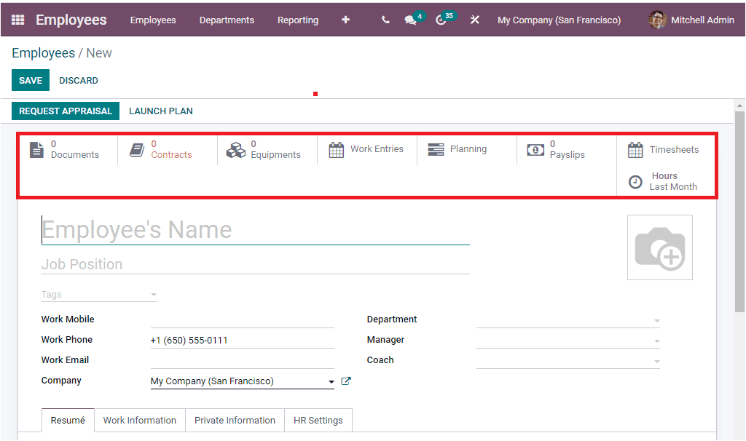Image resolution: width=746 pixels, height=441 pixels.
Task: Click the Employee's Name input field
Action: (219, 229)
